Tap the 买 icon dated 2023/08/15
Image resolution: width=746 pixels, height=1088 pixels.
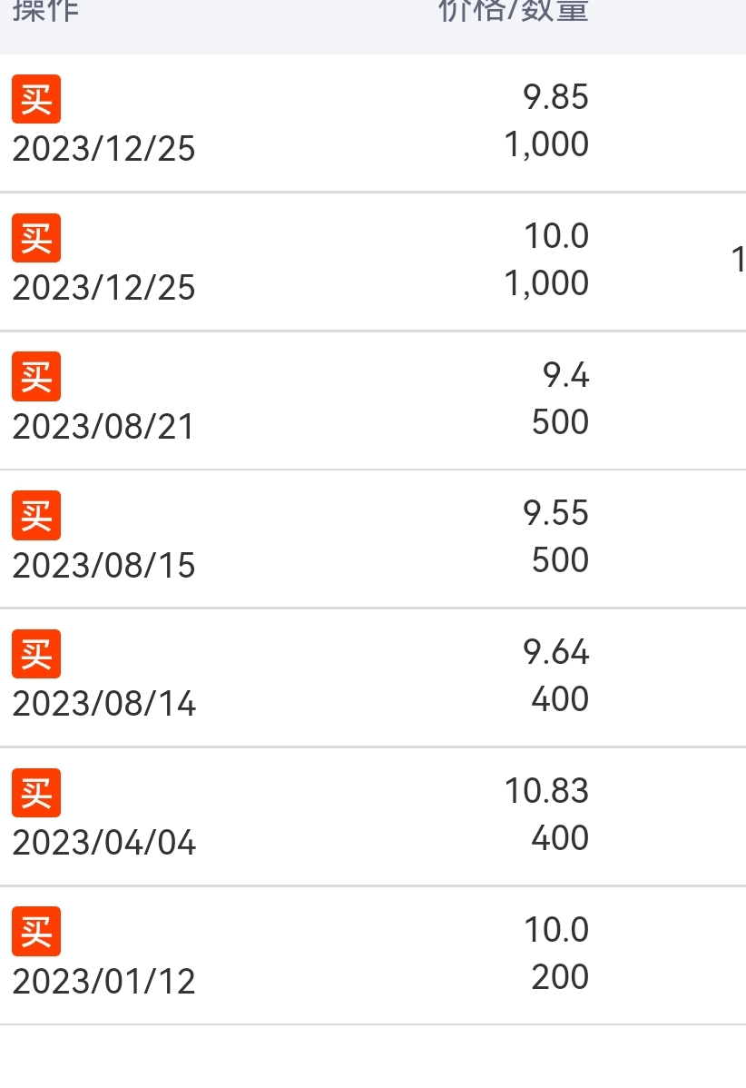pyautogui.click(x=36, y=516)
